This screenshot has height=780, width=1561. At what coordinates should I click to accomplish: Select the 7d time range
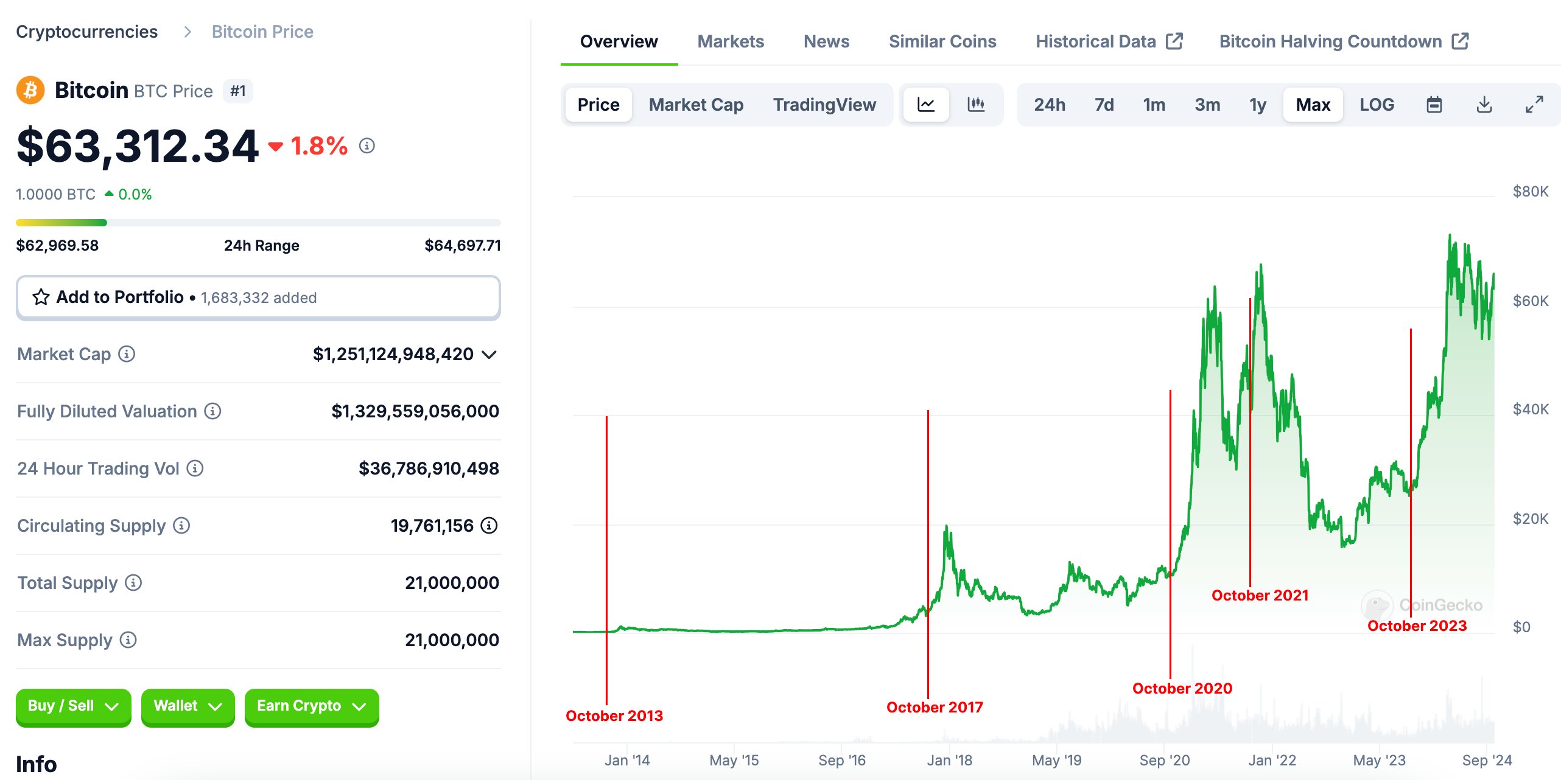[x=1104, y=105]
